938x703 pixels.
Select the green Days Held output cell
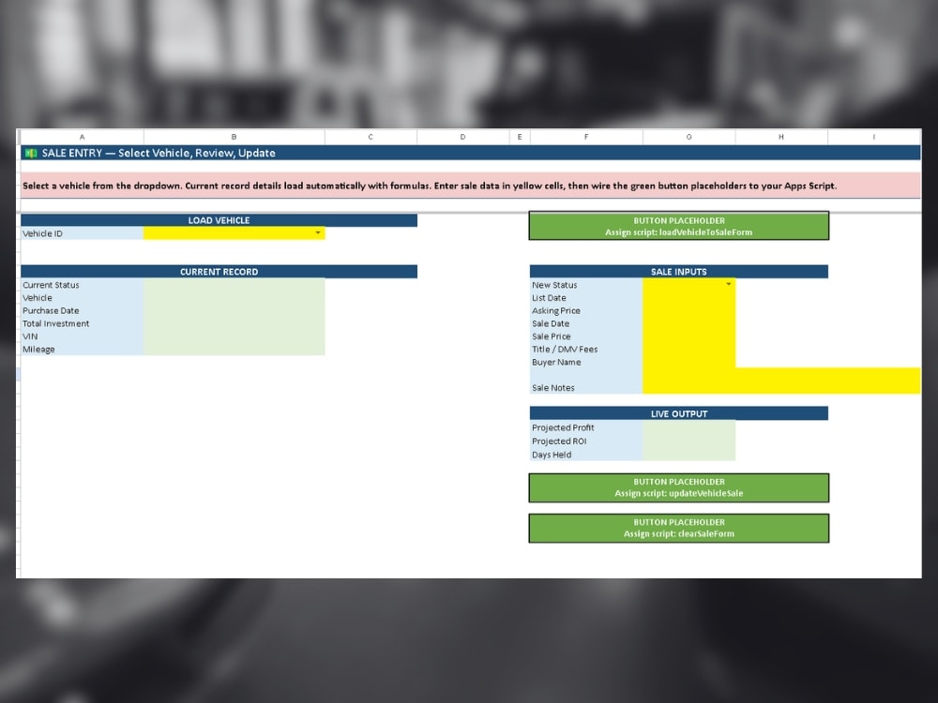(x=689, y=455)
